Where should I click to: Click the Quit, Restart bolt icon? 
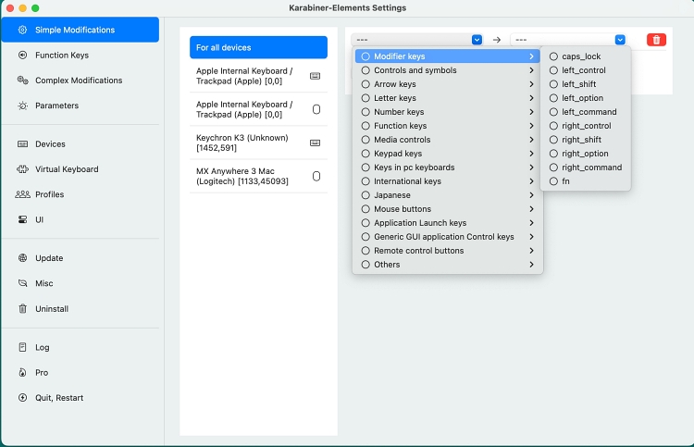(x=22, y=397)
